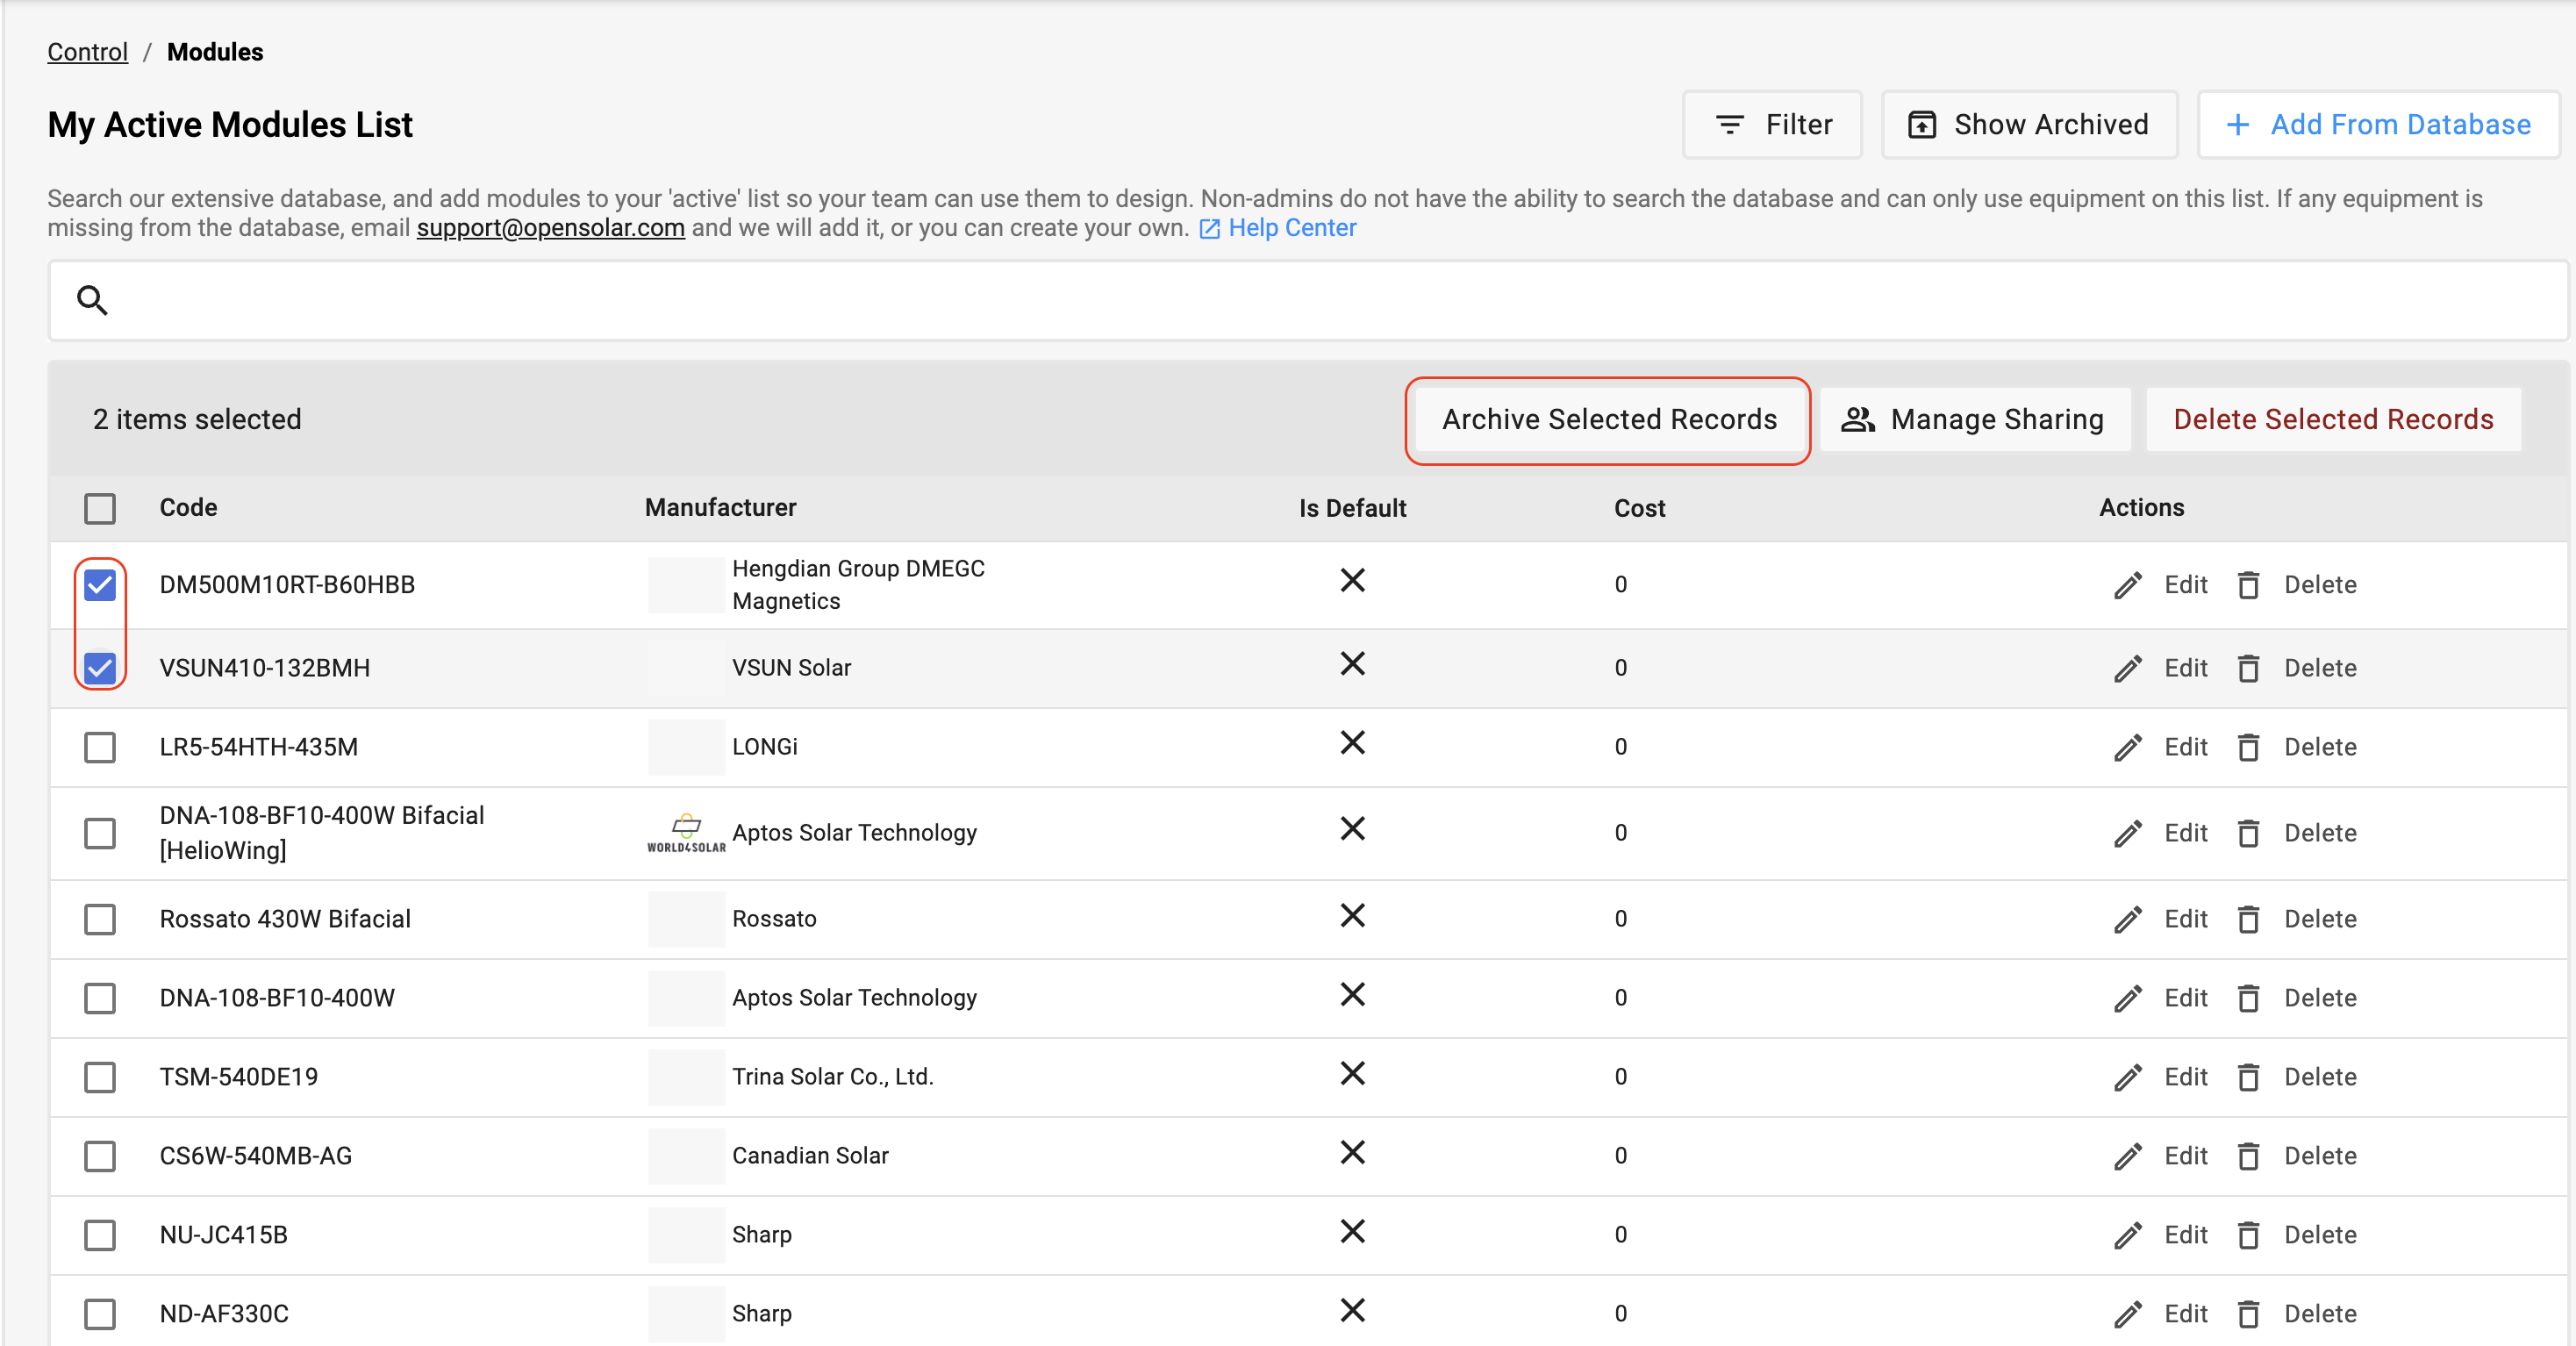
Task: Click into the modules search field
Action: point(1308,300)
